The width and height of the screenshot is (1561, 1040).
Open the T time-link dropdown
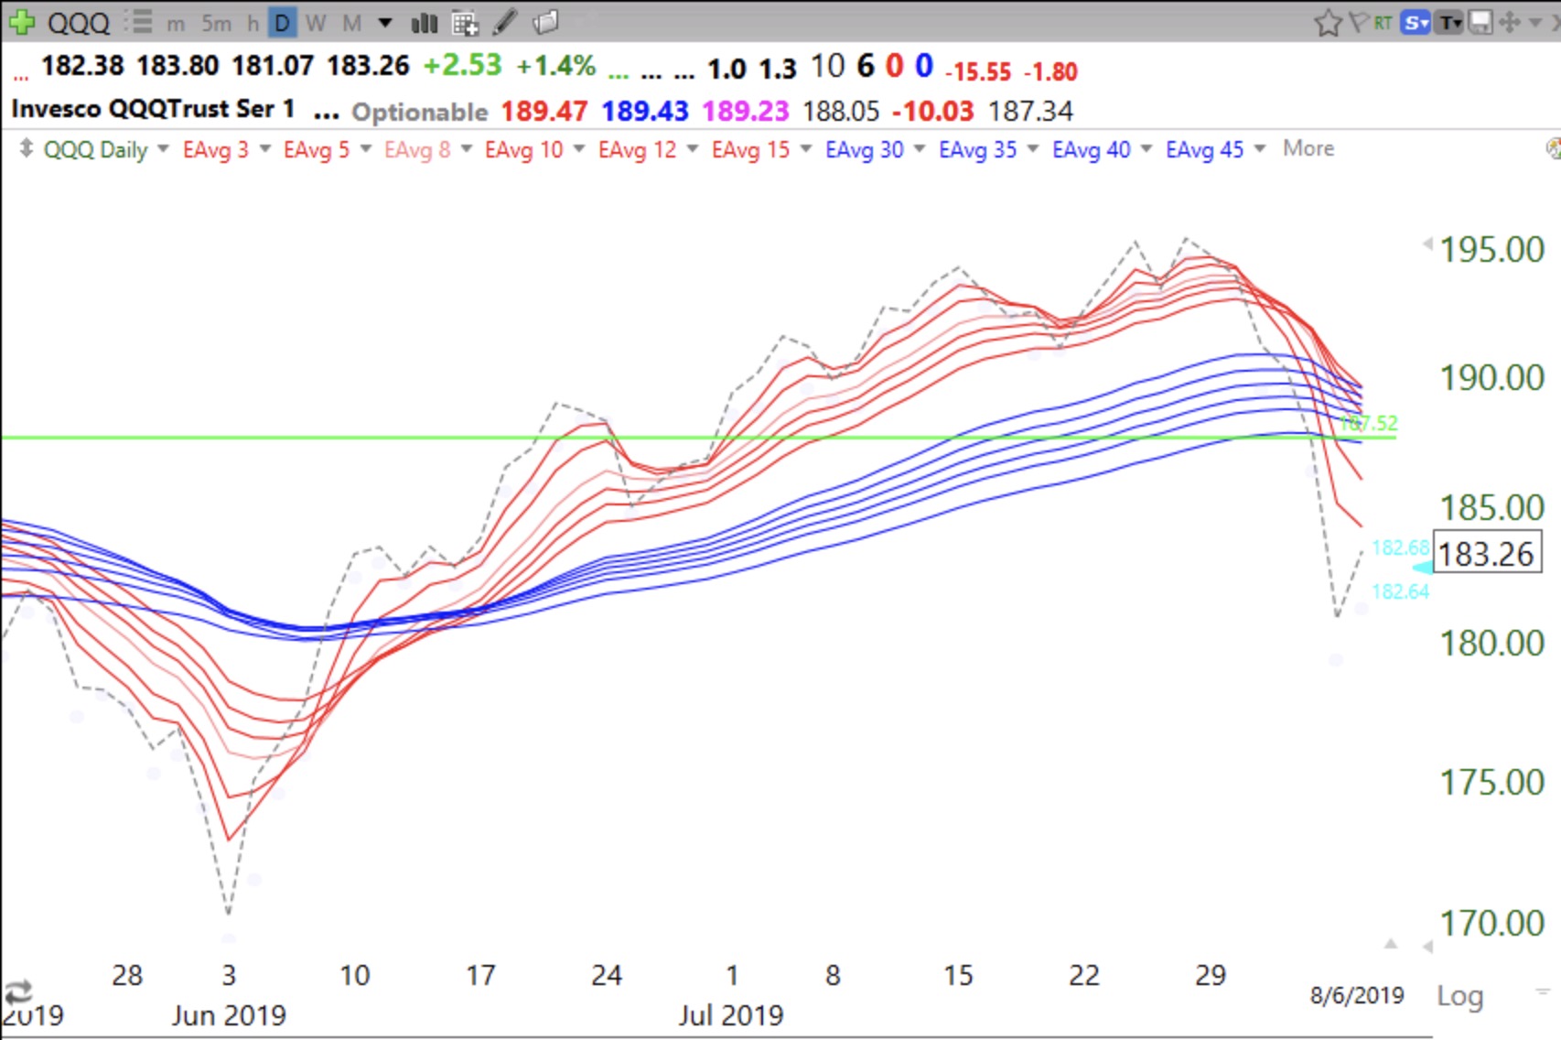[1449, 23]
